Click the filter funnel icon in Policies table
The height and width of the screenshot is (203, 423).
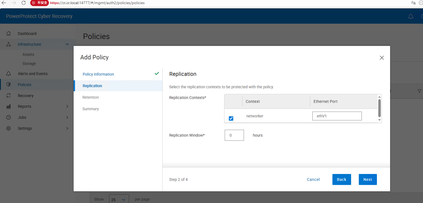pyautogui.click(x=419, y=91)
